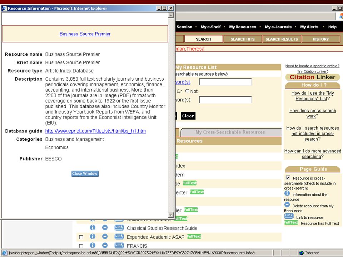Screen dimensions: 343x257
Task: Open link about resources not included in cross-search
Action: [313, 133]
